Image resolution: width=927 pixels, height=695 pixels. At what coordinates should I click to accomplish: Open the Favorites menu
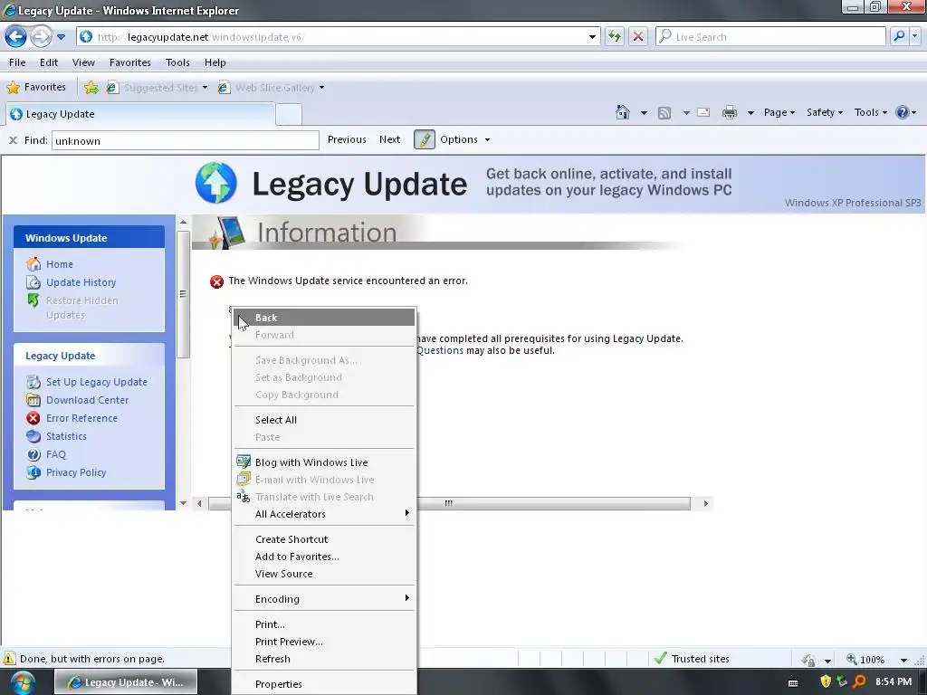point(130,62)
